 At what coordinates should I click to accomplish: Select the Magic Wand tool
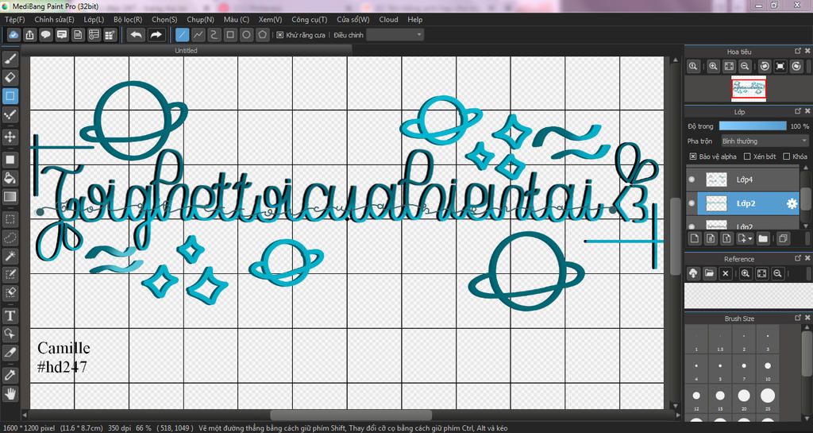pyautogui.click(x=10, y=256)
